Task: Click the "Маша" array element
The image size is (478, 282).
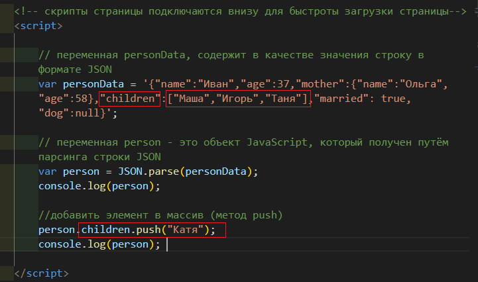Action: tap(191, 99)
